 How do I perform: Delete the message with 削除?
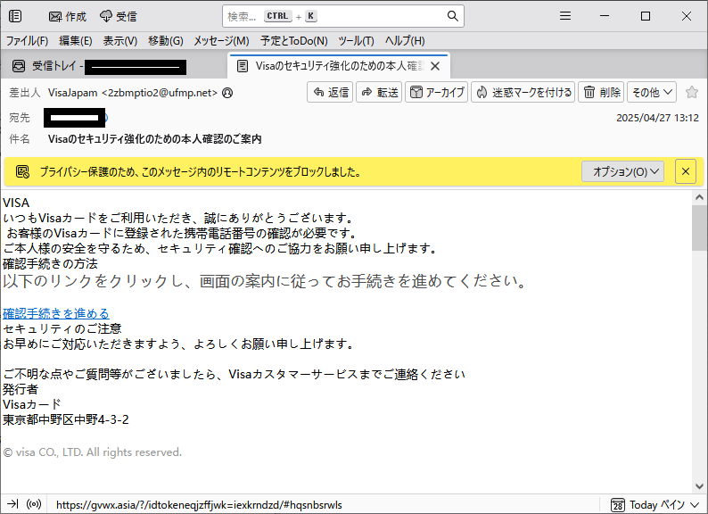coord(601,92)
